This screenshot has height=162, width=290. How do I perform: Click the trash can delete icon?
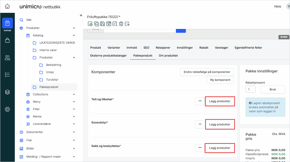[121, 24]
